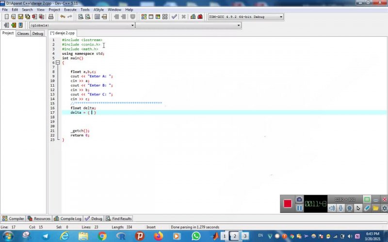This screenshot has width=388, height=242.
Task: Open the empty function list dropdown
Action: pos(188,25)
